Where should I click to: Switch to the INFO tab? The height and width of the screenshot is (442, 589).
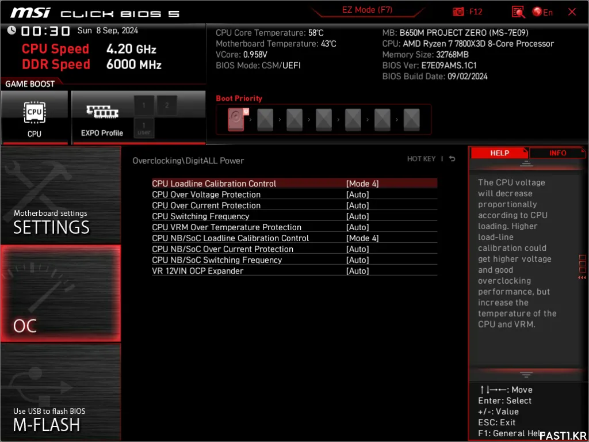click(x=557, y=153)
